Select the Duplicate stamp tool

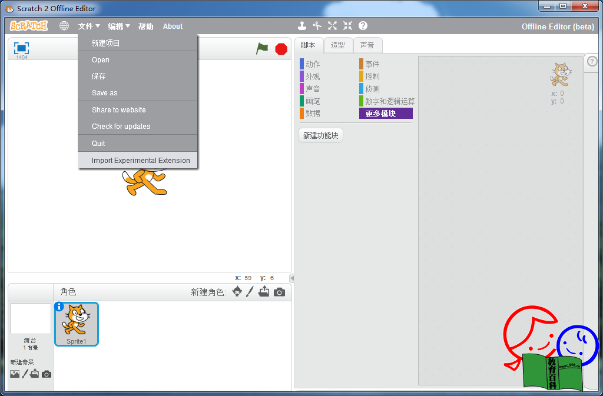(302, 26)
